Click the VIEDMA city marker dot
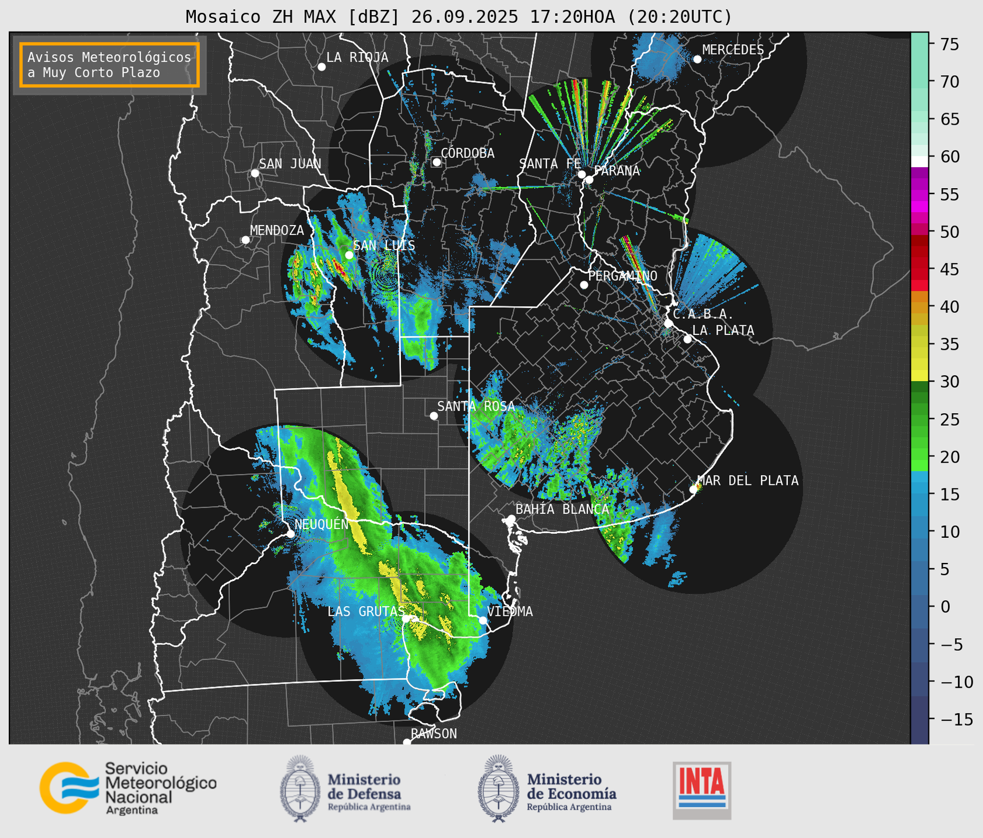The image size is (983, 838). (482, 620)
